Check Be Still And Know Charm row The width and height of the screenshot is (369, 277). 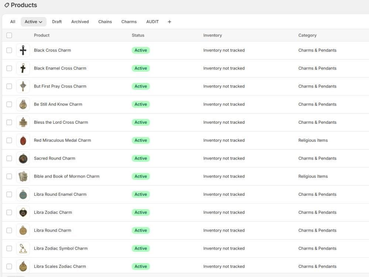9,105
